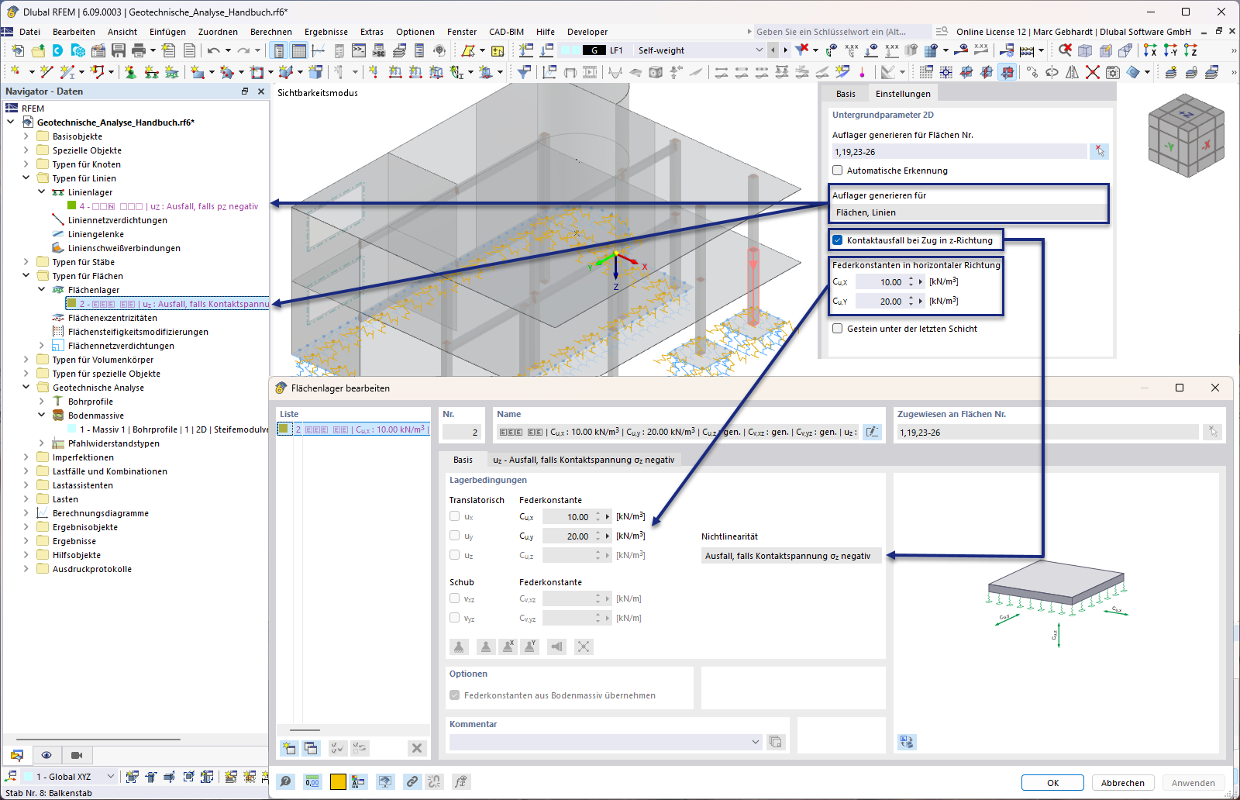Switch to the navigator Display eye tab
This screenshot has width=1240, height=800.
click(x=46, y=755)
